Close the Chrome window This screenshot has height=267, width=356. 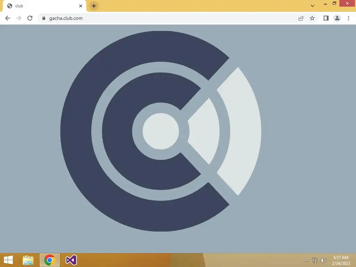click(x=347, y=3)
